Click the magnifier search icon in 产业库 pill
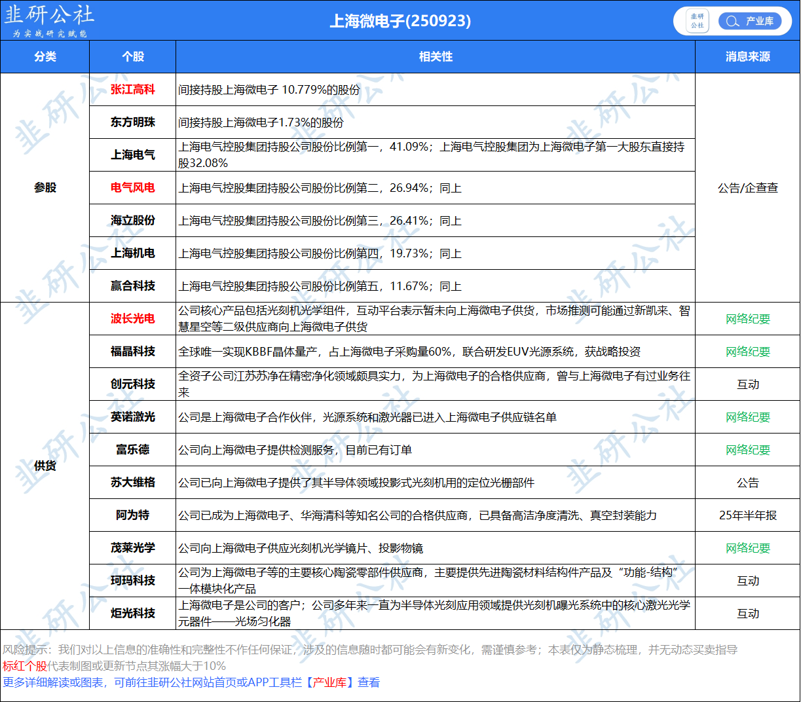The width and height of the screenshot is (801, 702). pyautogui.click(x=732, y=21)
